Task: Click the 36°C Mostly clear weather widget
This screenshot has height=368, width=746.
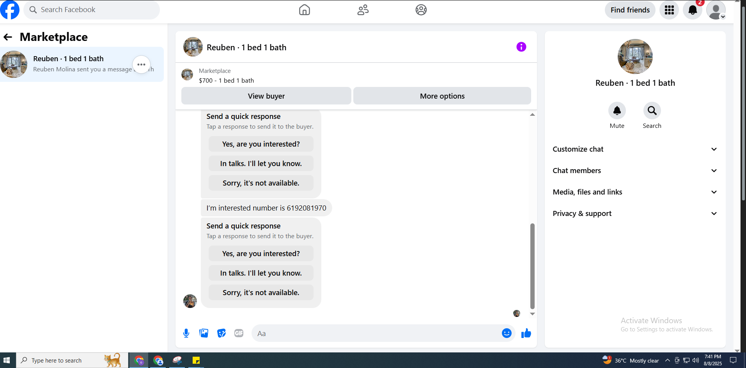Action: [x=631, y=360]
